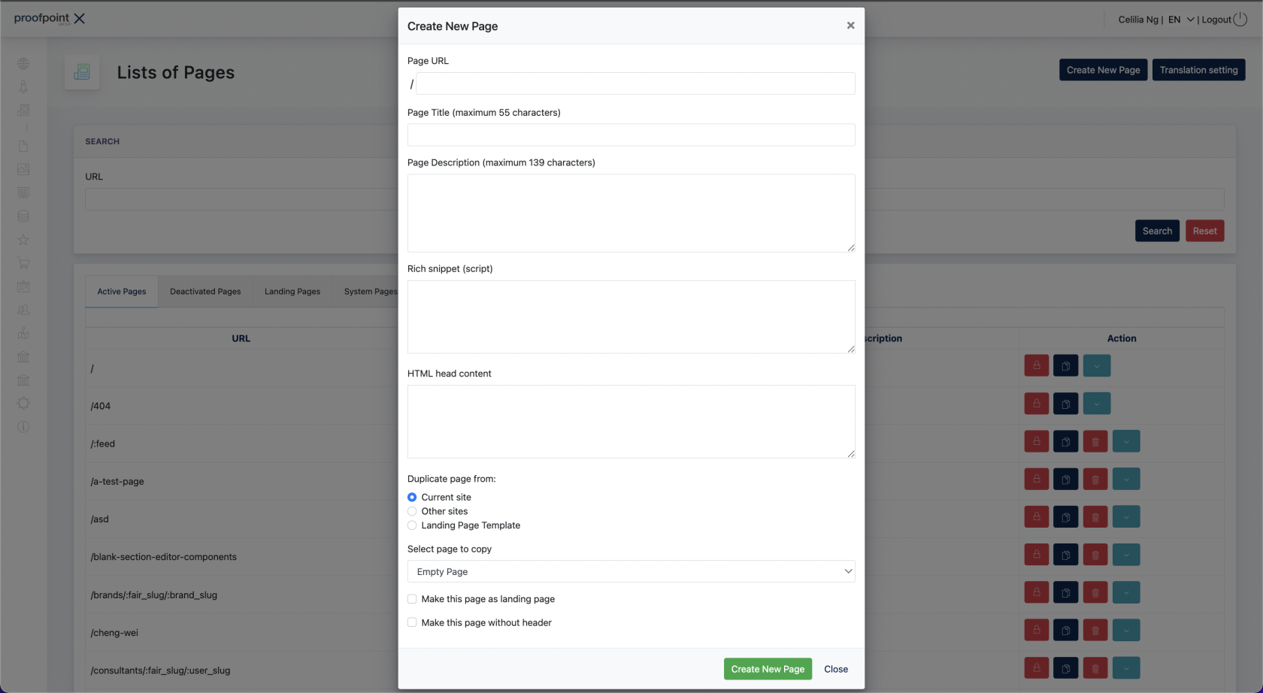The image size is (1263, 693).
Task: Expand the teal chevron for the /asd row
Action: click(1126, 516)
